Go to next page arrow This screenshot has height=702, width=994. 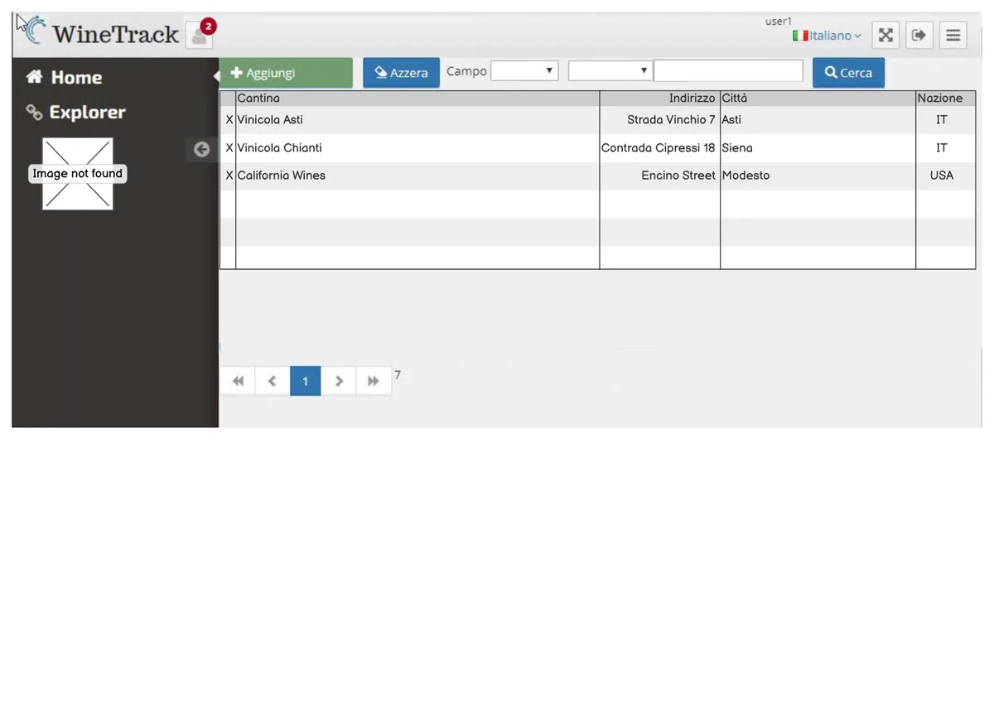[339, 381]
